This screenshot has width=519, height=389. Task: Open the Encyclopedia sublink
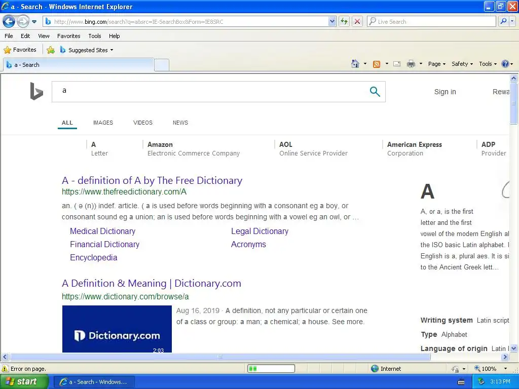point(94,258)
